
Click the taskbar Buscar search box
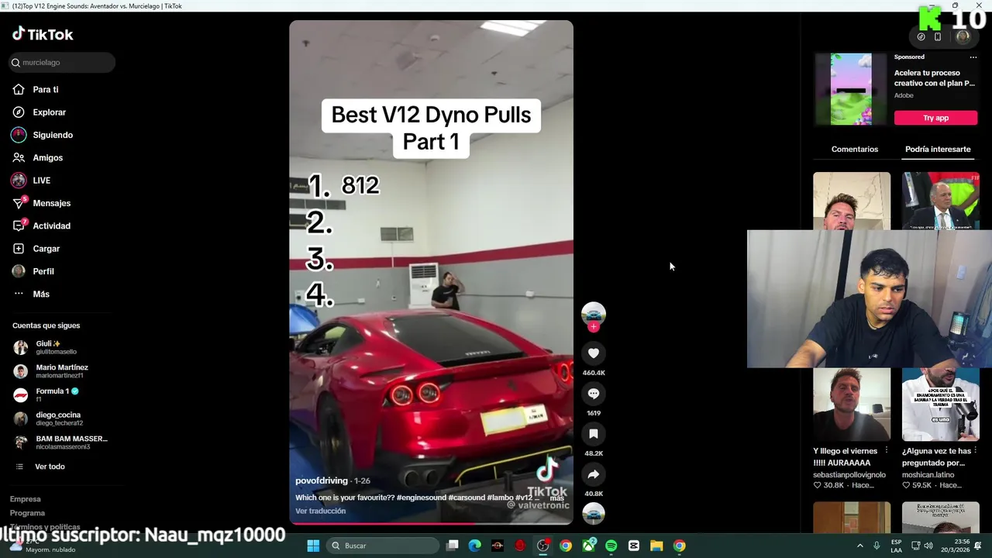tap(382, 546)
